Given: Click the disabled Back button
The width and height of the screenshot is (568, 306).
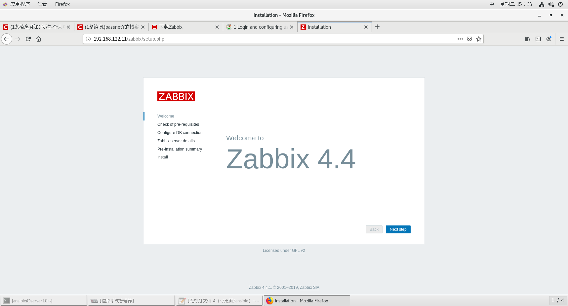Looking at the screenshot, I should click(x=374, y=229).
